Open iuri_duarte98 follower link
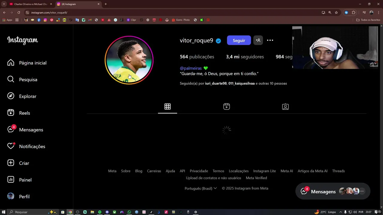 (x=216, y=83)
